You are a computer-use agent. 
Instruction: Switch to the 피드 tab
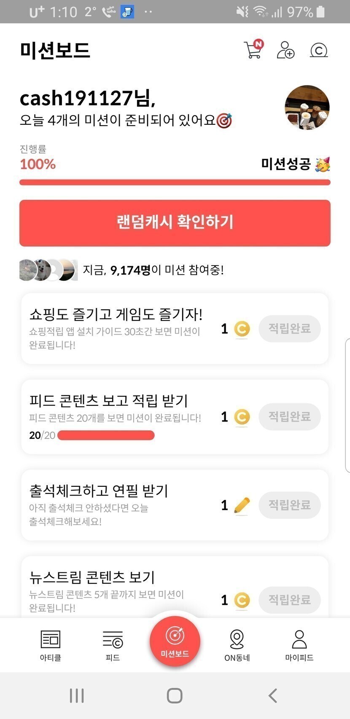113,645
